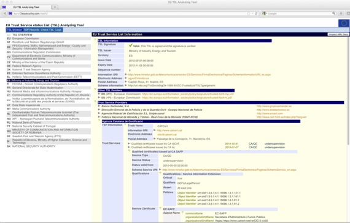
Task: Click the browser back arrow button
Action: point(4,13)
